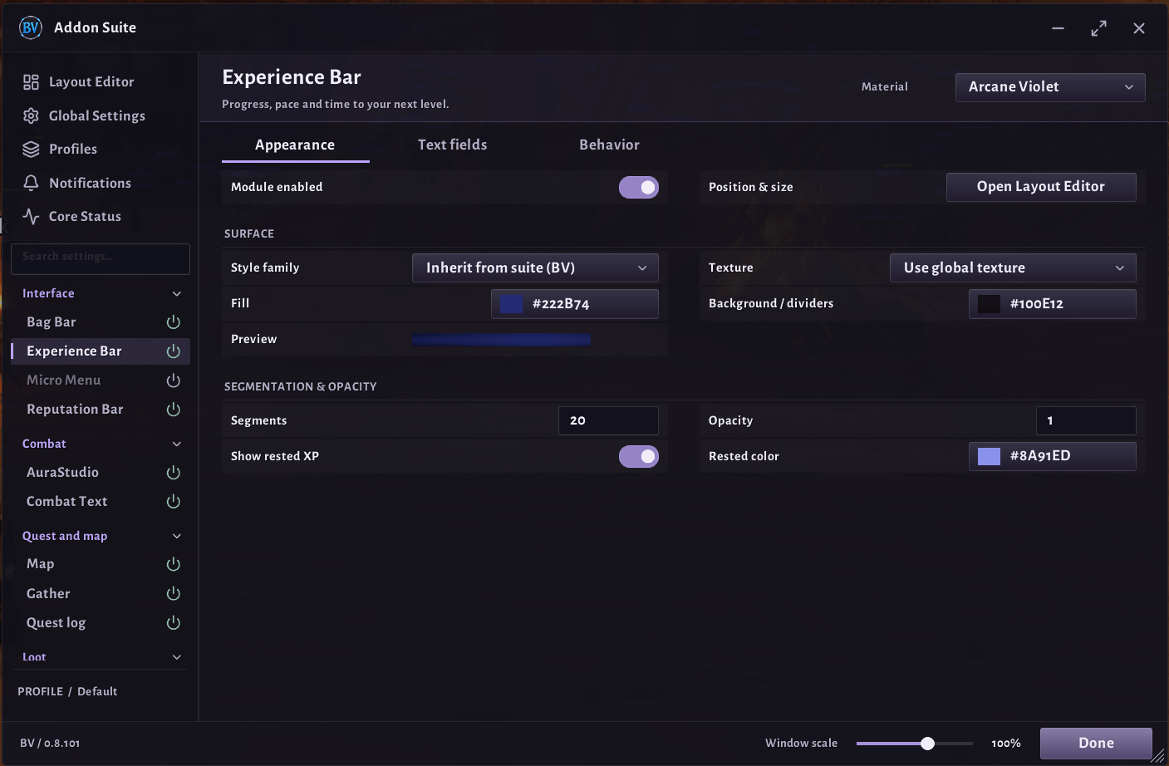This screenshot has width=1169, height=766.
Task: Collapse the Loot section chevron
Action: coord(176,656)
